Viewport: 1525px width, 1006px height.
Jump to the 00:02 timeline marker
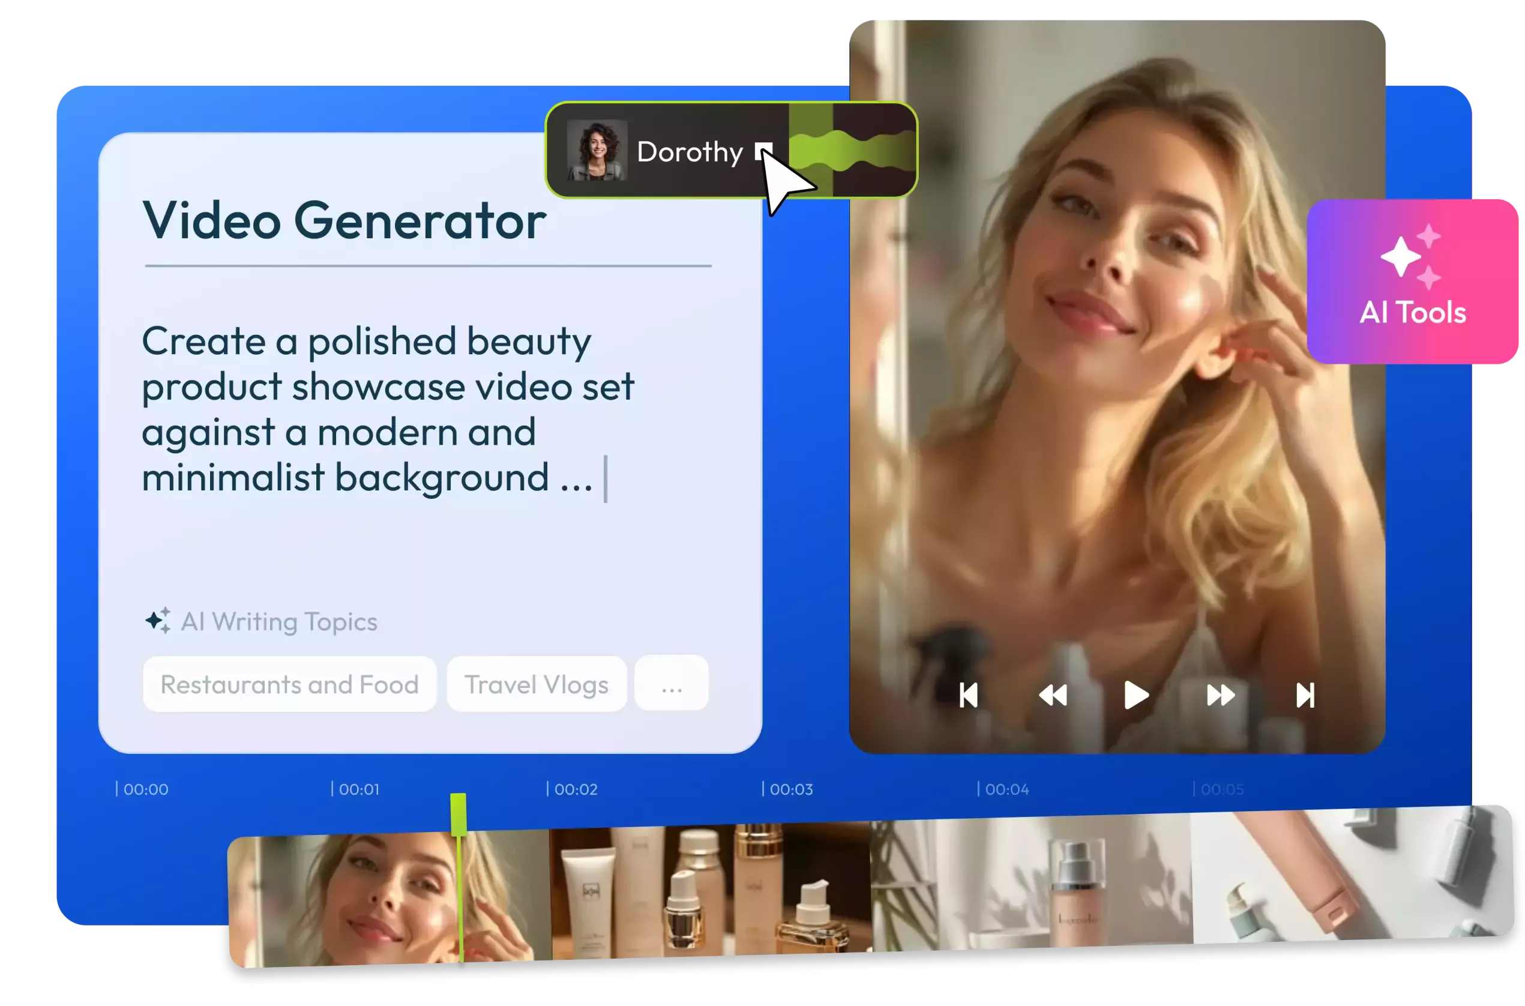pyautogui.click(x=574, y=789)
